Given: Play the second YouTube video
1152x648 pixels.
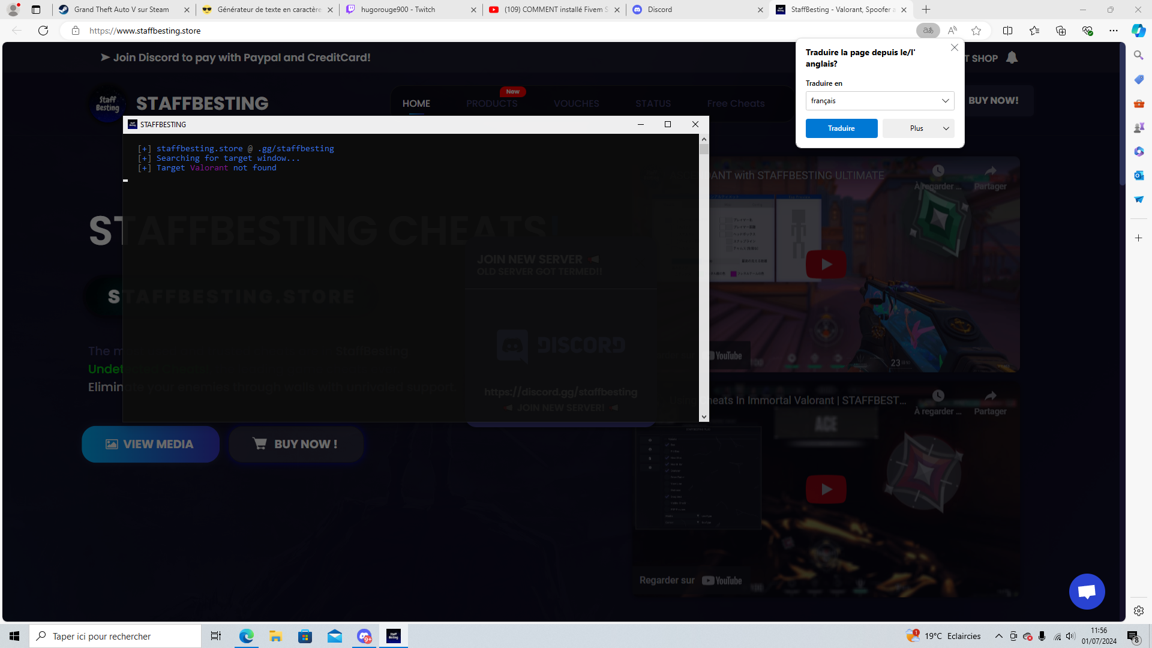Looking at the screenshot, I should 826,489.
